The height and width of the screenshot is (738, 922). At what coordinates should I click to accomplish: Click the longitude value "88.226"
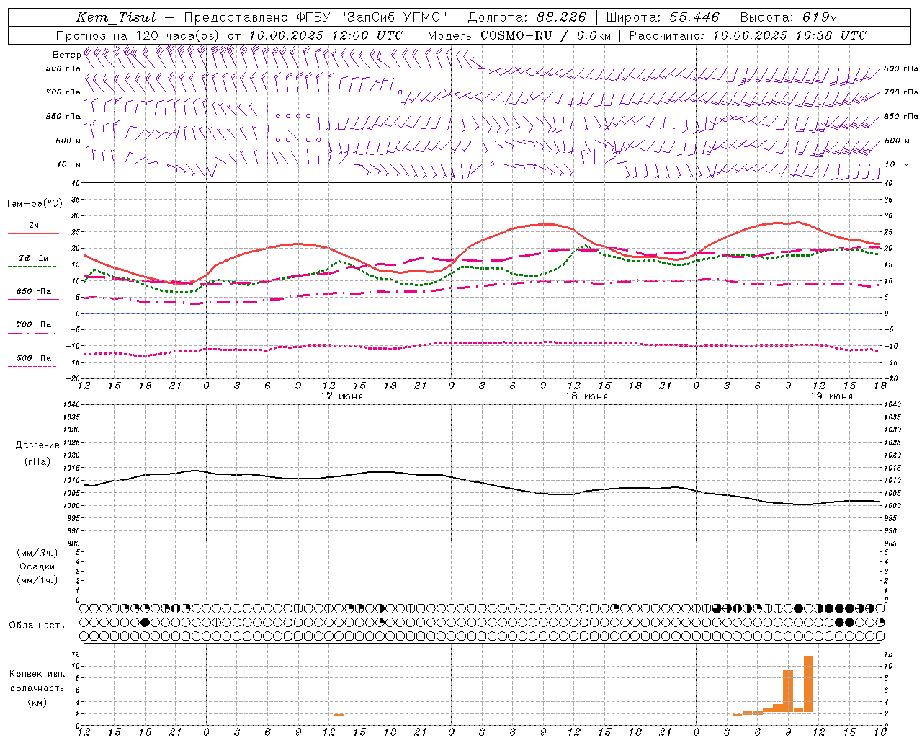(561, 17)
